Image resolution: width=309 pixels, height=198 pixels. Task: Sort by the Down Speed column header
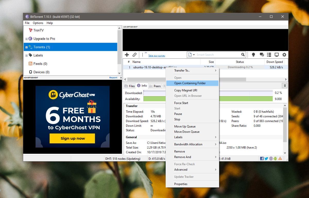pos(274,62)
